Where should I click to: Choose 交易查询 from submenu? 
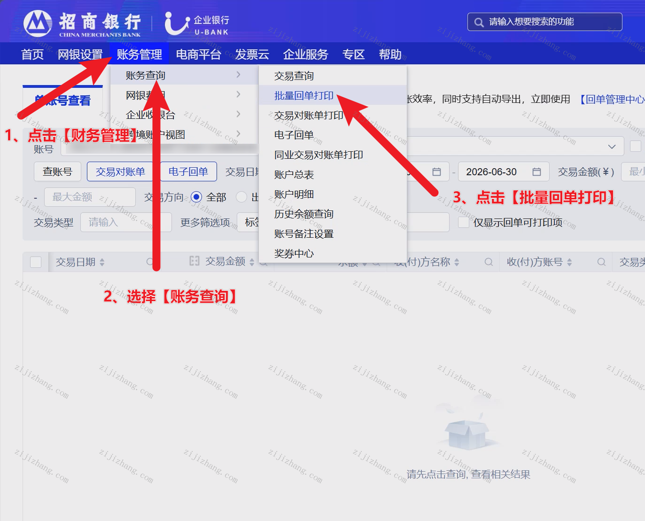tap(333, 76)
